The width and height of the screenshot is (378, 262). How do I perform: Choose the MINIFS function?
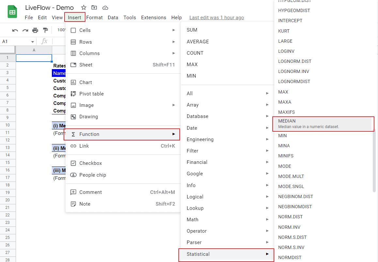pyautogui.click(x=324, y=156)
